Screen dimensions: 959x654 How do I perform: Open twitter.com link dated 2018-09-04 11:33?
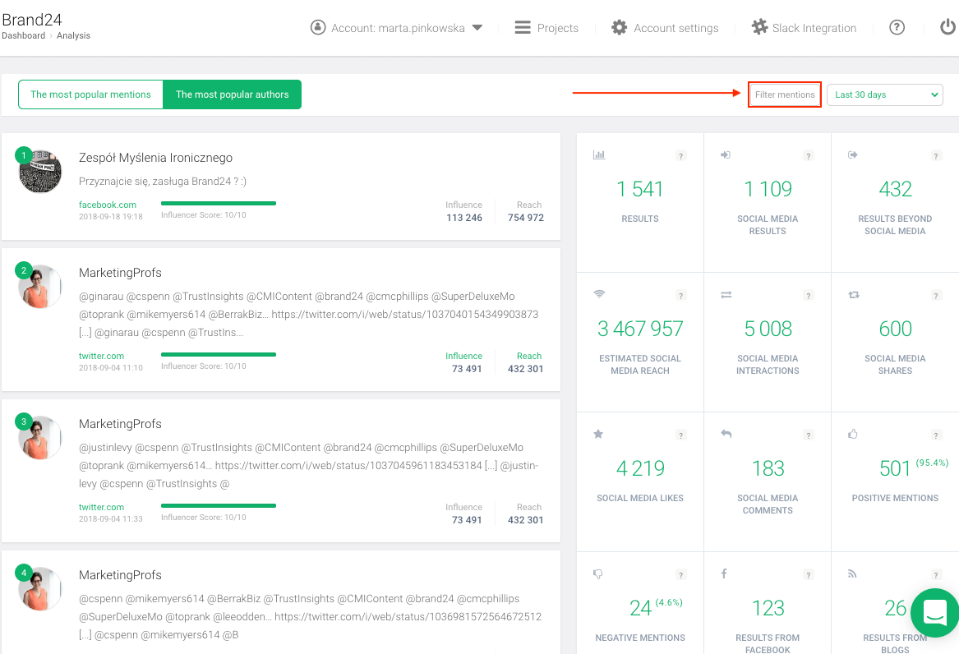pos(102,507)
